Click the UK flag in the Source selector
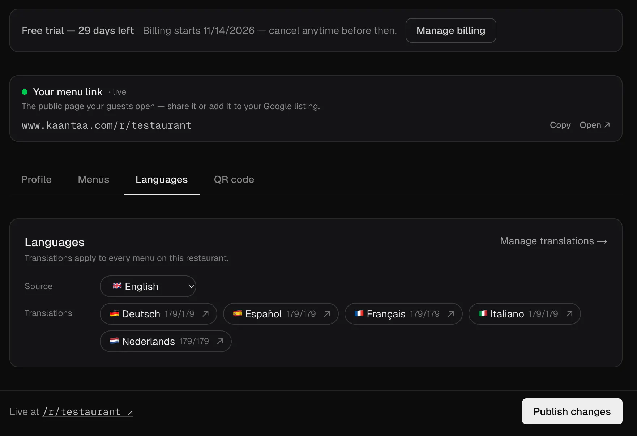This screenshot has height=436, width=637. click(x=117, y=286)
